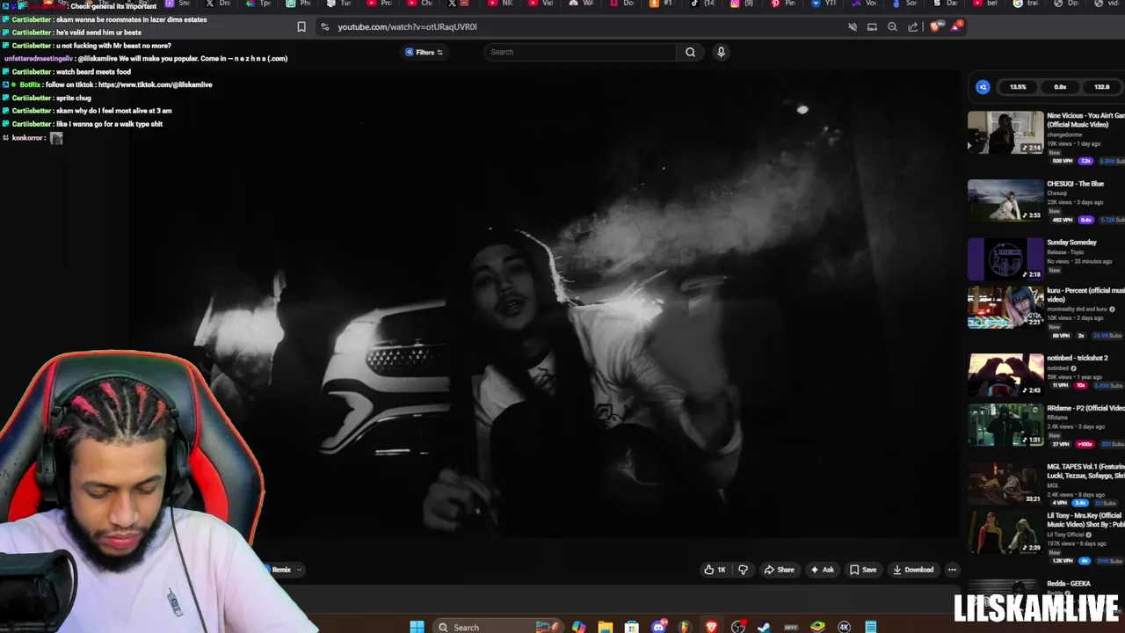This screenshot has height=633, width=1125.
Task: Focus the youtube.com address bar URL
Action: click(x=407, y=27)
